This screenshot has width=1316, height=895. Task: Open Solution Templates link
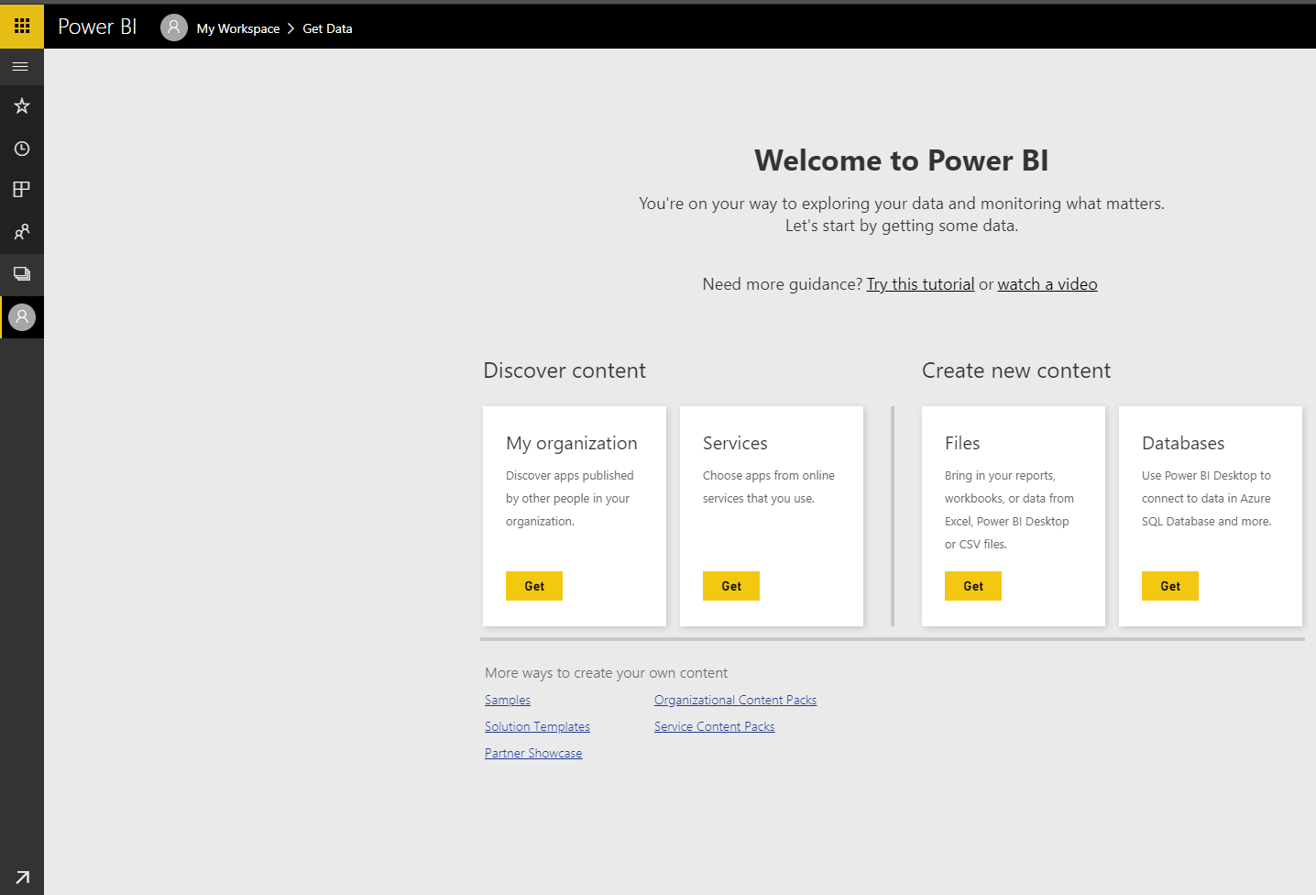tap(537, 726)
